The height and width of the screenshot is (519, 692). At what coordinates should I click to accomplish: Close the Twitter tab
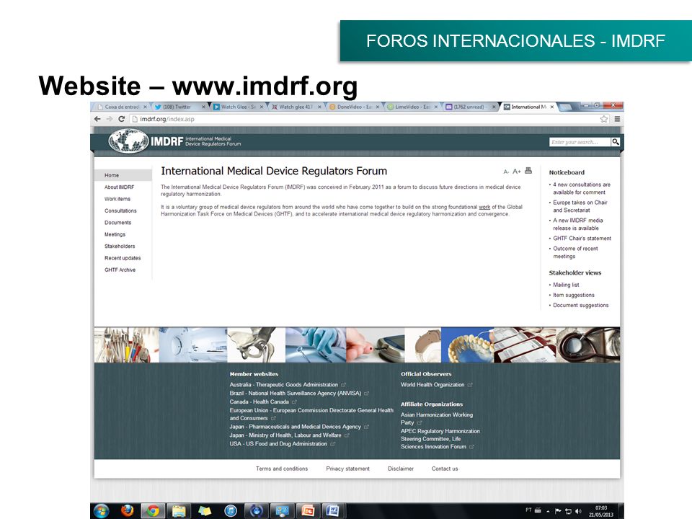click(203, 107)
